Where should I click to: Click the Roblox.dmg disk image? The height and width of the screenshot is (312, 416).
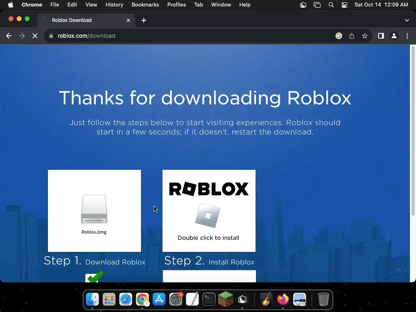coord(94,211)
